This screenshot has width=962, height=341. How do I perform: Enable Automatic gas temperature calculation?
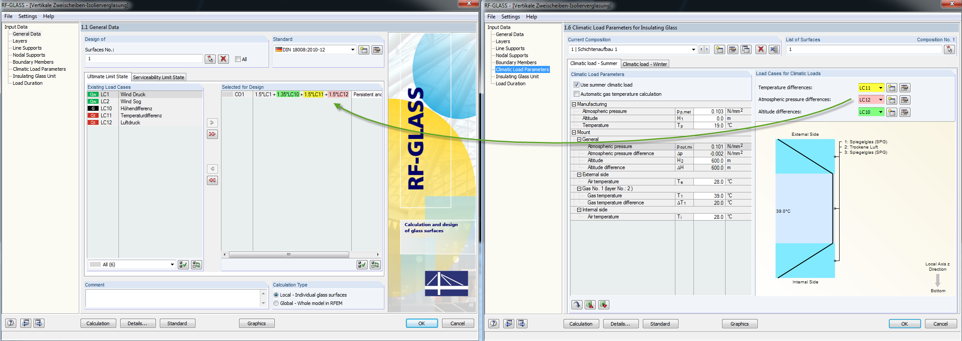tap(576, 94)
